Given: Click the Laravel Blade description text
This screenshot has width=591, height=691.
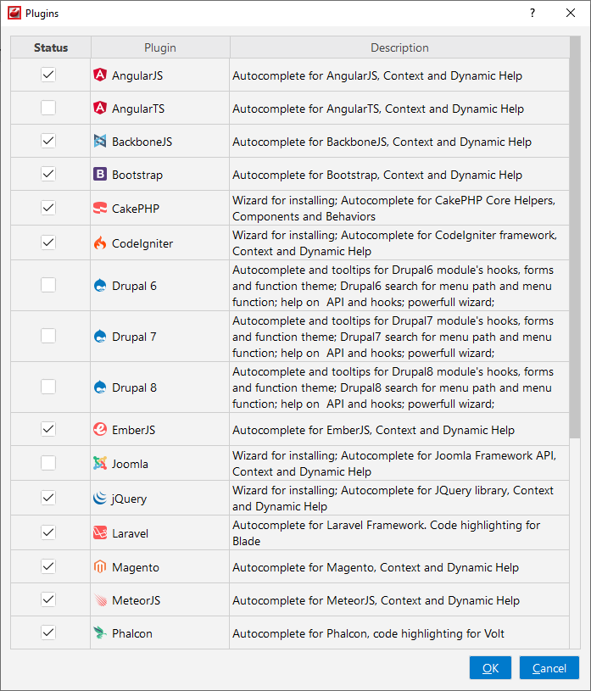Looking at the screenshot, I should click(x=386, y=532).
